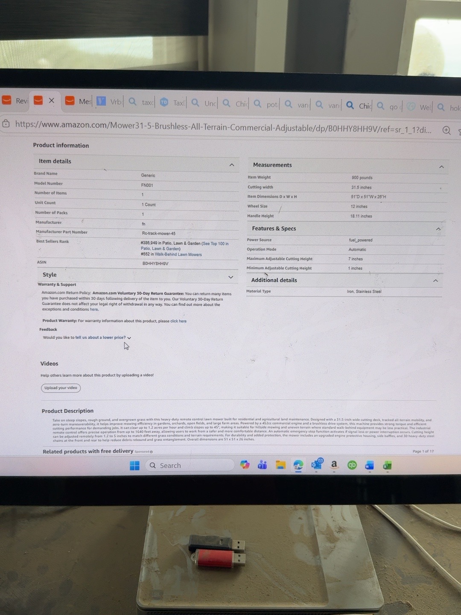This screenshot has width=461, height=615.
Task: Open the Windows Start menu
Action: coord(134,466)
